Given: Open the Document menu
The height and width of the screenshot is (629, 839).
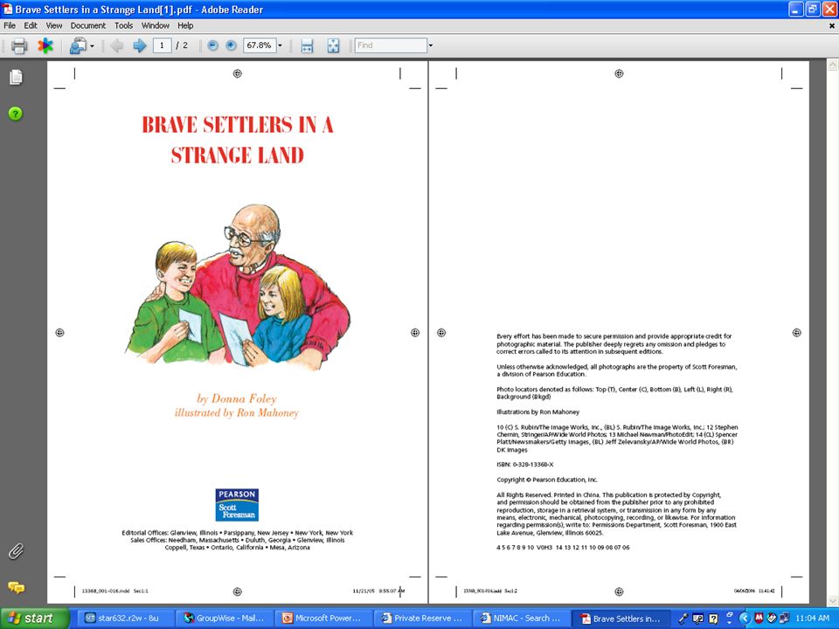Looking at the screenshot, I should click(x=87, y=25).
